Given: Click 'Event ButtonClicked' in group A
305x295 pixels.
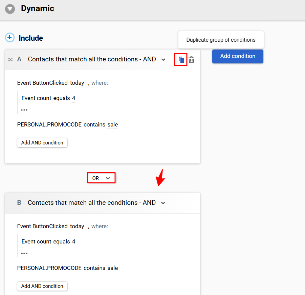Looking at the screenshot, I should pyautogui.click(x=42, y=83).
